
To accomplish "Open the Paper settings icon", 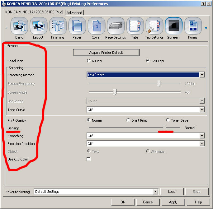I will (x=77, y=26).
